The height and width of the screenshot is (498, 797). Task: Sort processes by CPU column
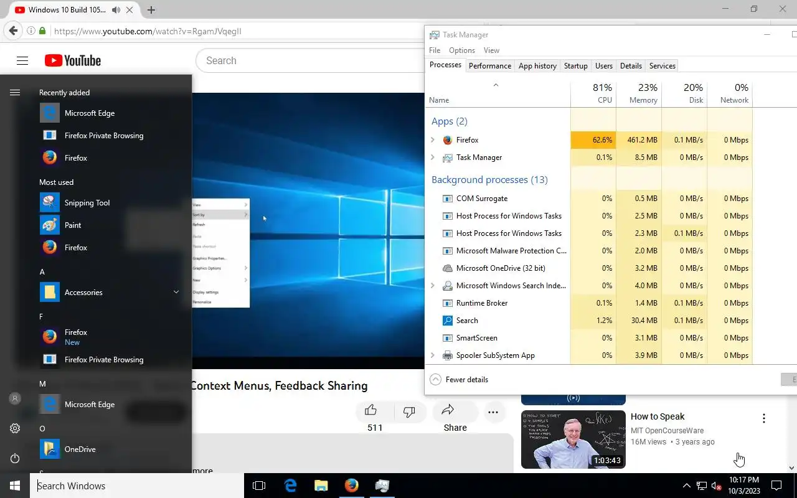593,93
